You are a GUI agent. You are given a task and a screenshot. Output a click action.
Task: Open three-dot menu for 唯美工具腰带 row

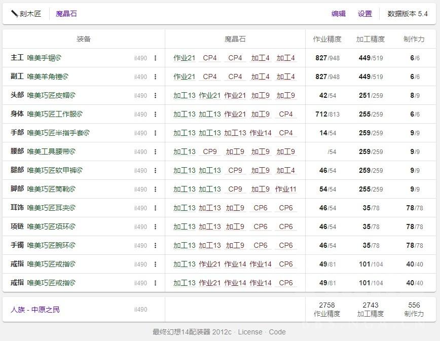[155, 152]
